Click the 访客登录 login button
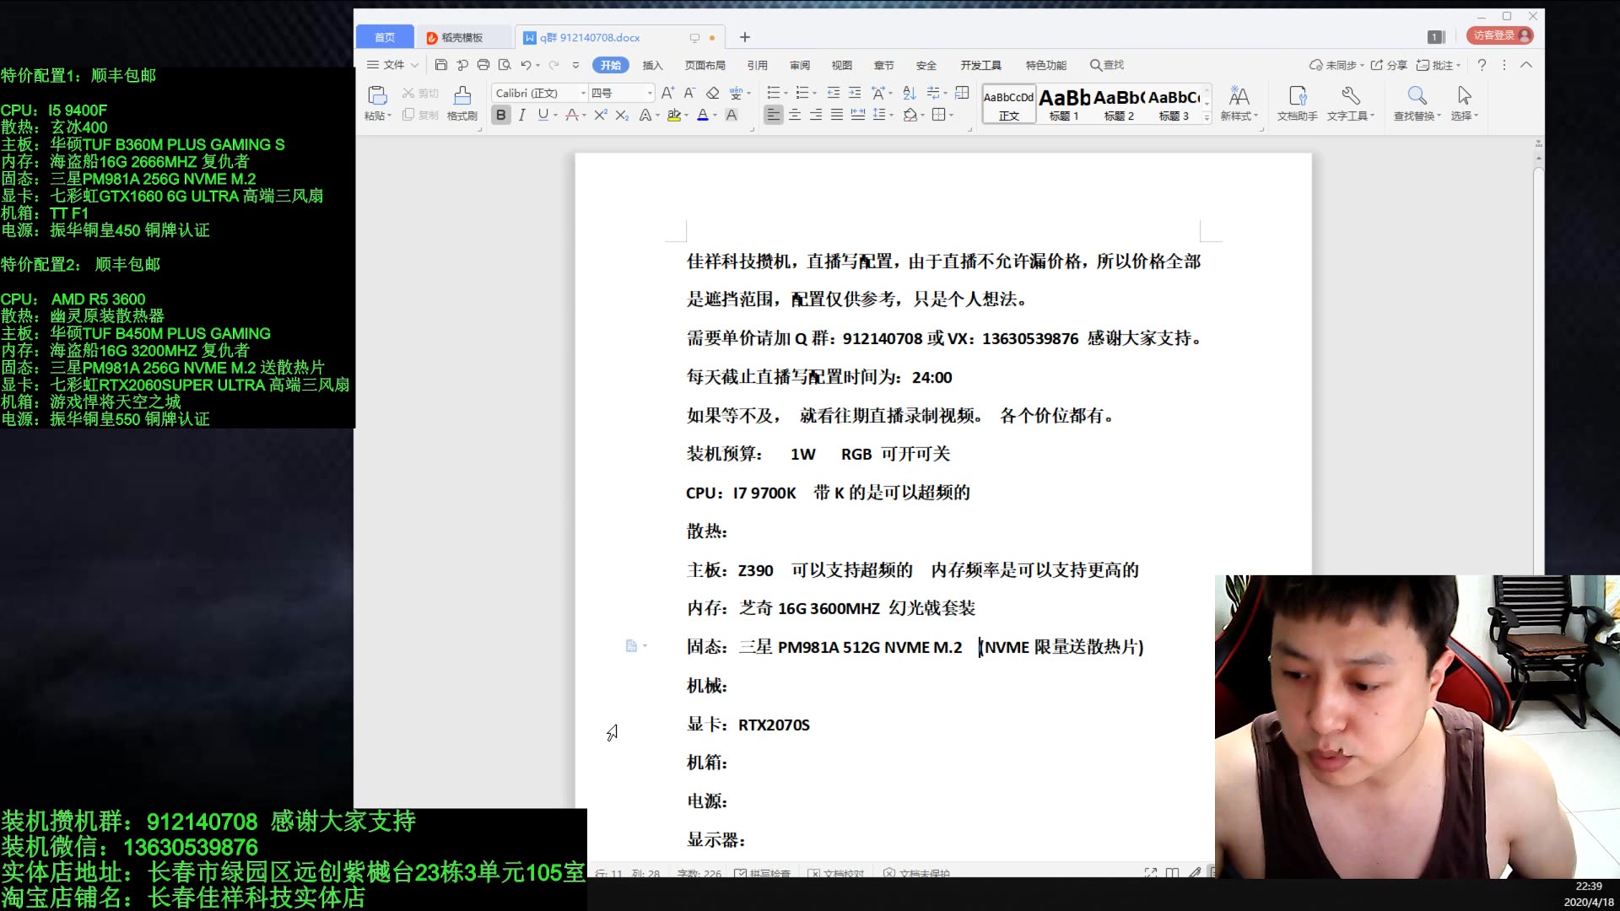This screenshot has height=911, width=1620. pos(1500,35)
